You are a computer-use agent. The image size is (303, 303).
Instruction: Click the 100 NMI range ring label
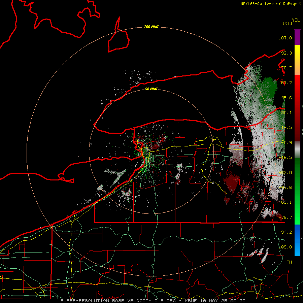point(151,27)
